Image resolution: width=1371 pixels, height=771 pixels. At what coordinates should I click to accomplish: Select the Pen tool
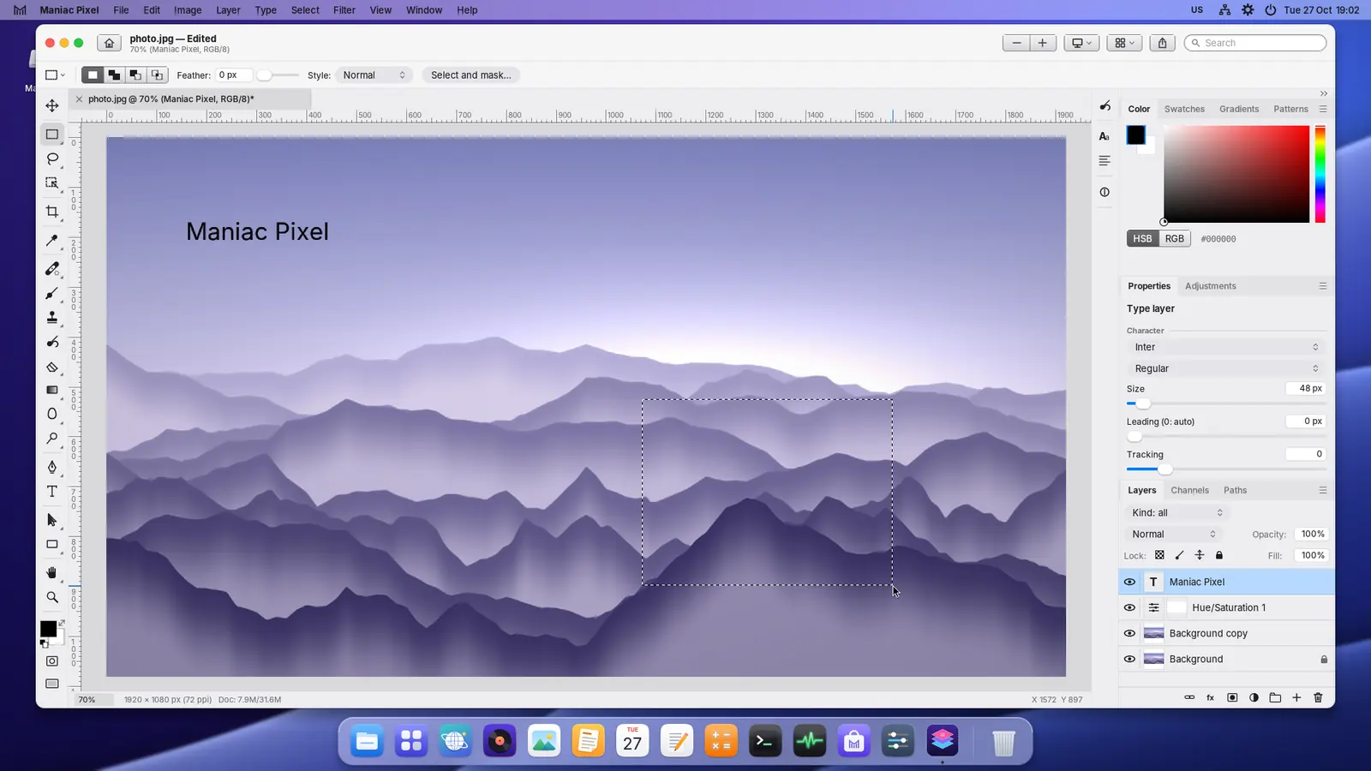pyautogui.click(x=52, y=467)
